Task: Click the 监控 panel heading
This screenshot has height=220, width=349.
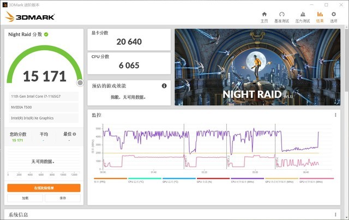Action: click(97, 115)
